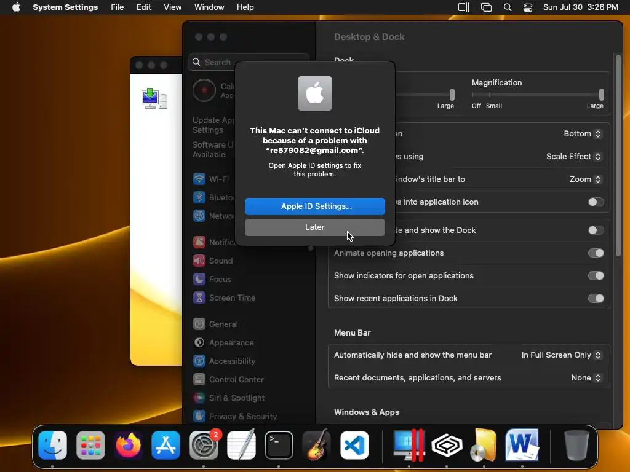Click the Apple logo in dialog
630x472 pixels.
tap(315, 93)
